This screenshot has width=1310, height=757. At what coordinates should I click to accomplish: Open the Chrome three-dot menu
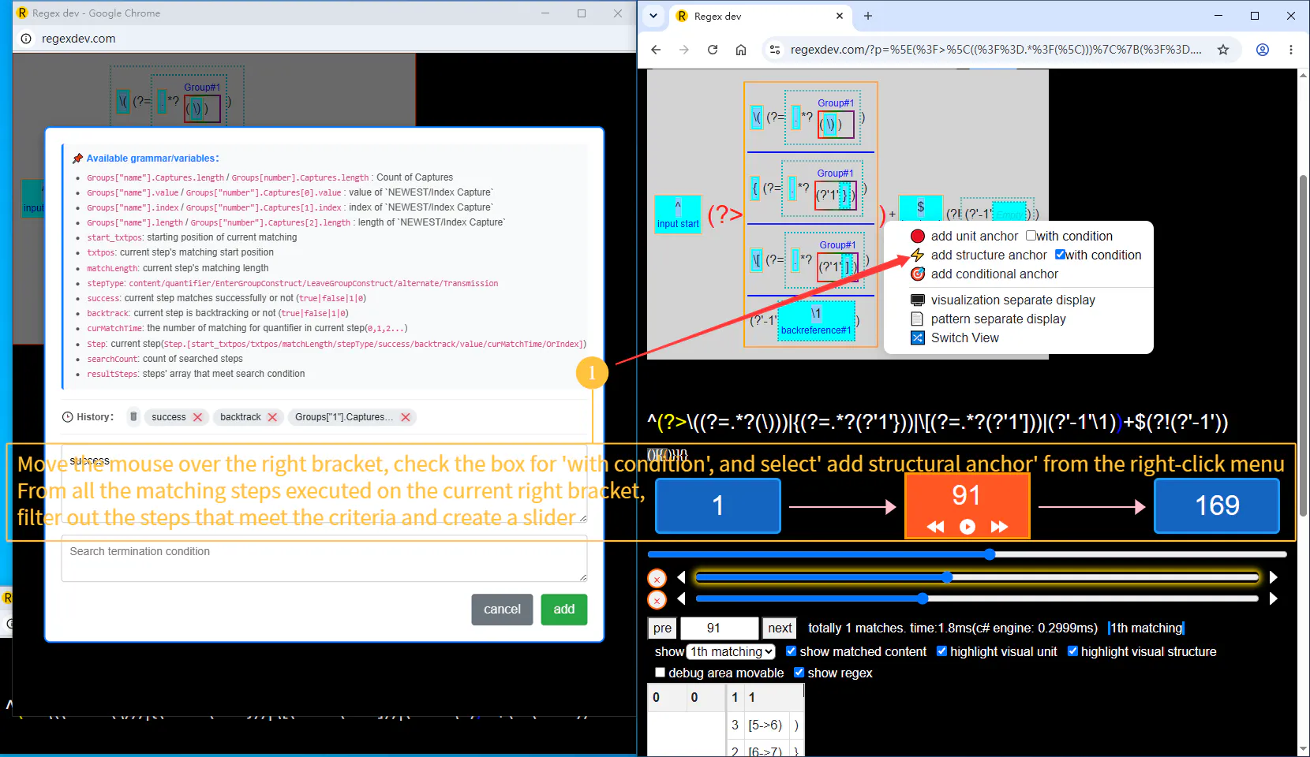(1291, 50)
